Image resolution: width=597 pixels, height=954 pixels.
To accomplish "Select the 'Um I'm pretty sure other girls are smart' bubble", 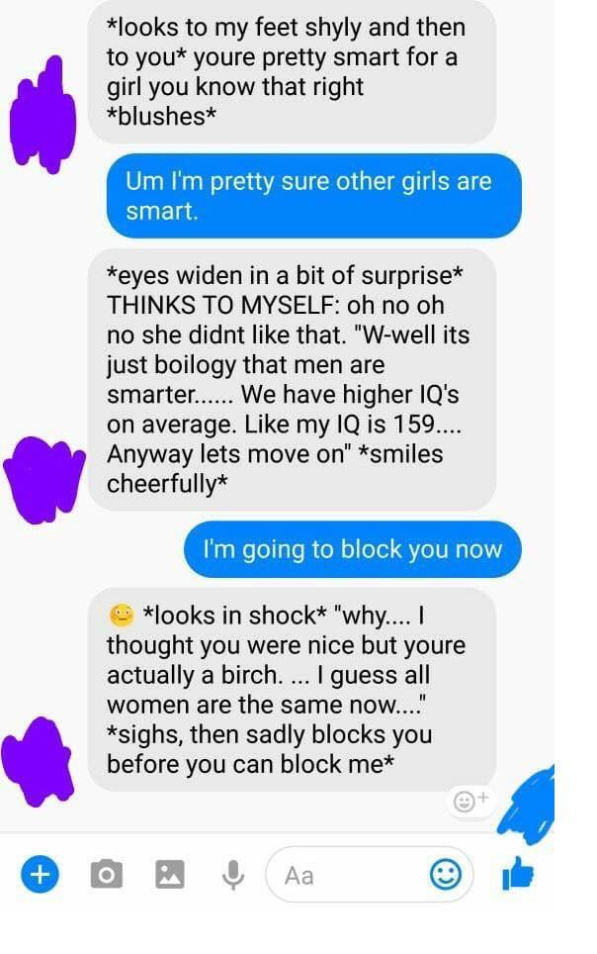I will pos(313,196).
